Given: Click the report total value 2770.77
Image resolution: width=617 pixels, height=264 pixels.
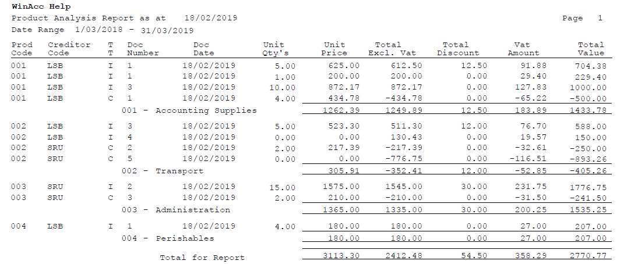Looking at the screenshot, I should tap(588, 256).
